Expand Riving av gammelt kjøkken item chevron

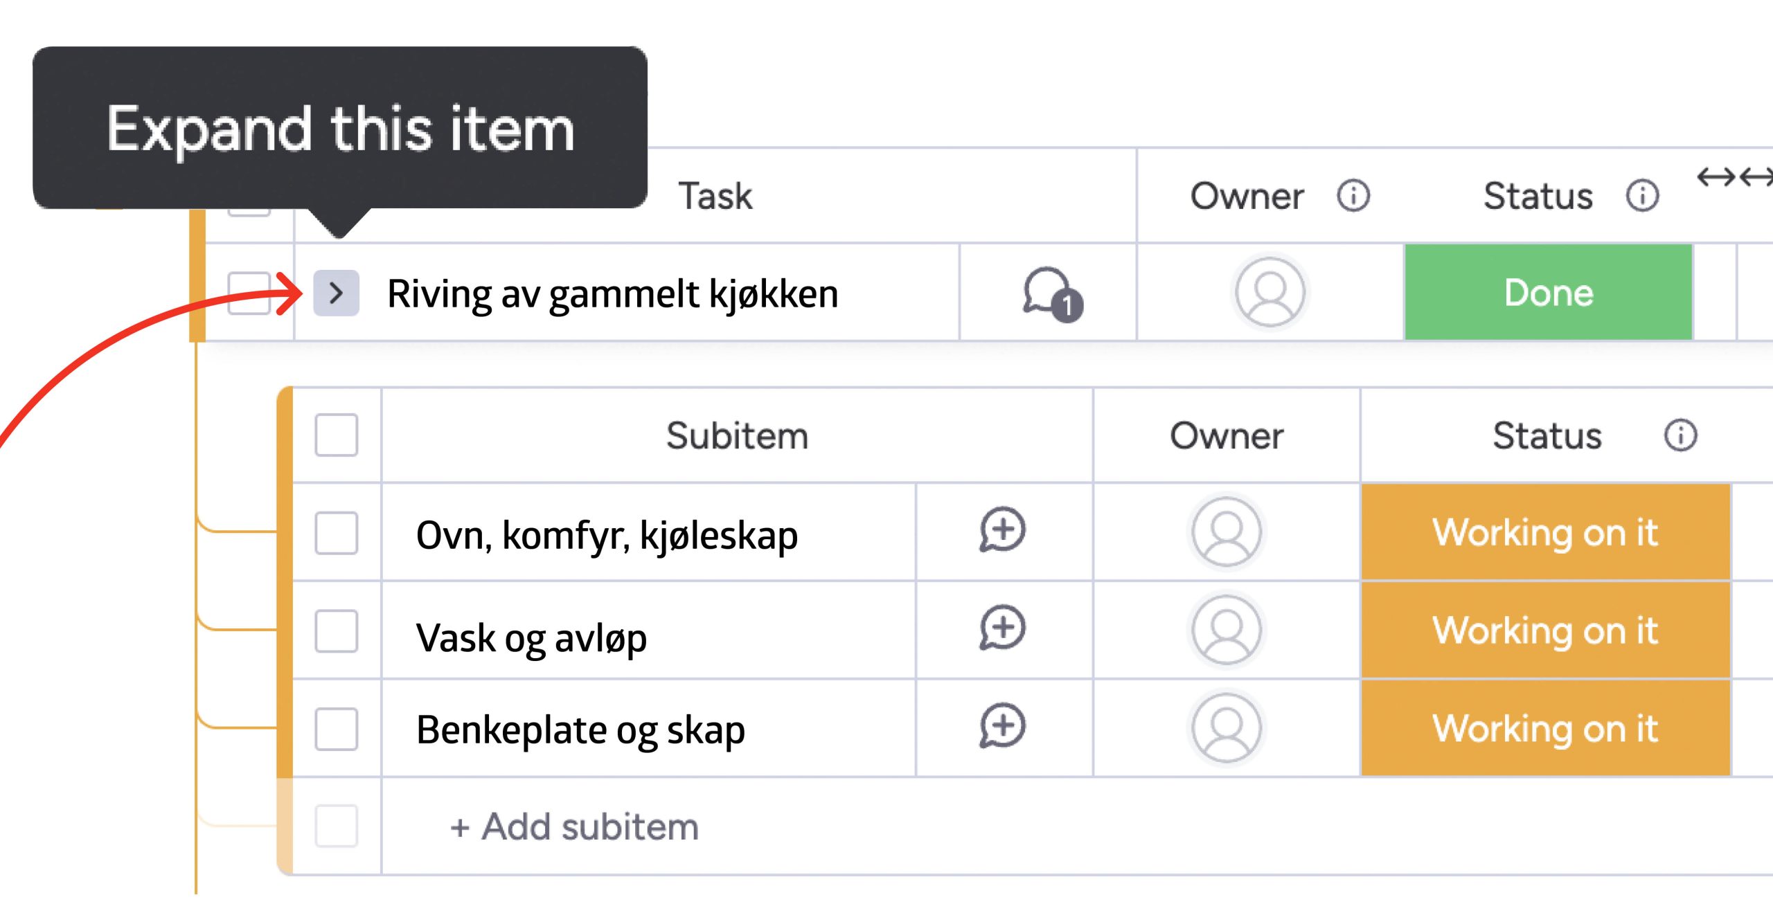[336, 293]
